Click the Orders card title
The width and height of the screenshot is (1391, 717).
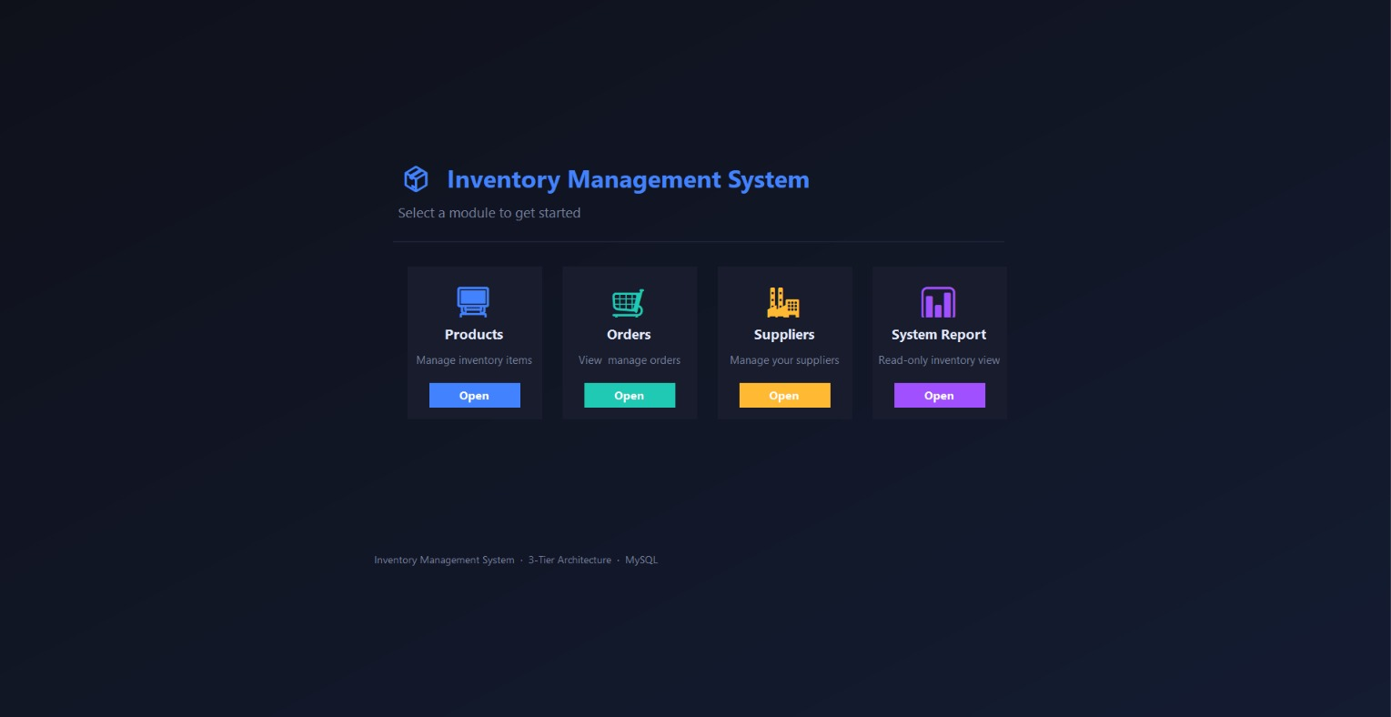[x=629, y=335]
